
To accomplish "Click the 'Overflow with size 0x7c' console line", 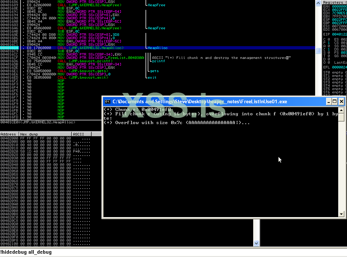I will click(177, 123).
